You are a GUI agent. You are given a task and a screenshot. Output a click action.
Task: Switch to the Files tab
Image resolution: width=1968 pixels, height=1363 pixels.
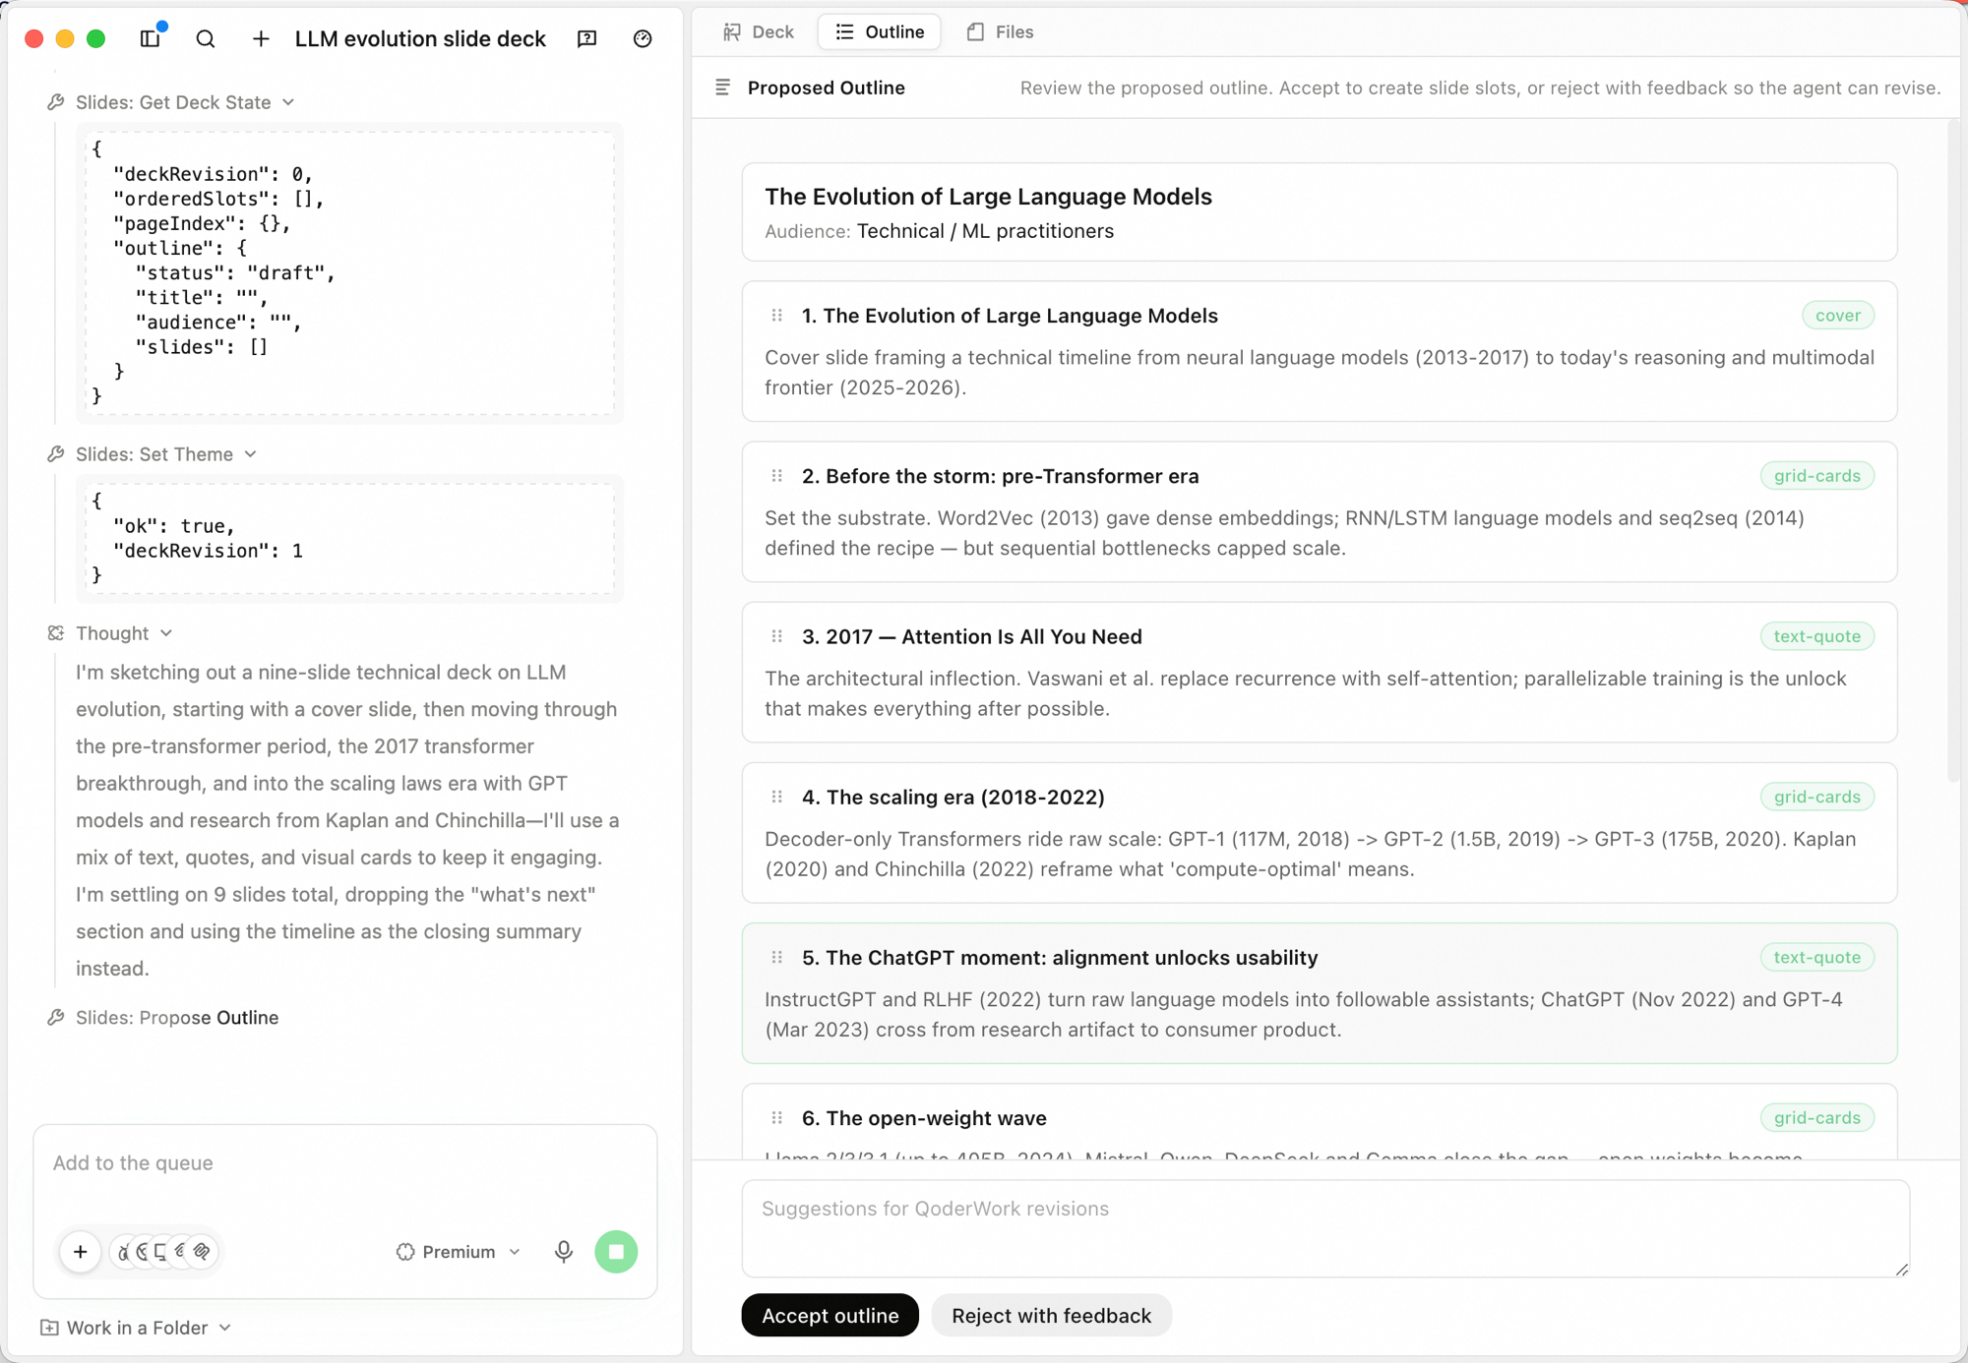click(x=1001, y=32)
